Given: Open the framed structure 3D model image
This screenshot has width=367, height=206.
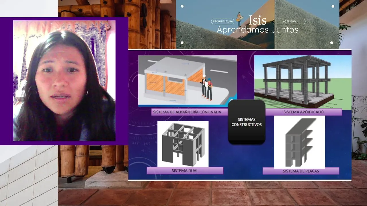Looking at the screenshot, I should [x=303, y=82].
